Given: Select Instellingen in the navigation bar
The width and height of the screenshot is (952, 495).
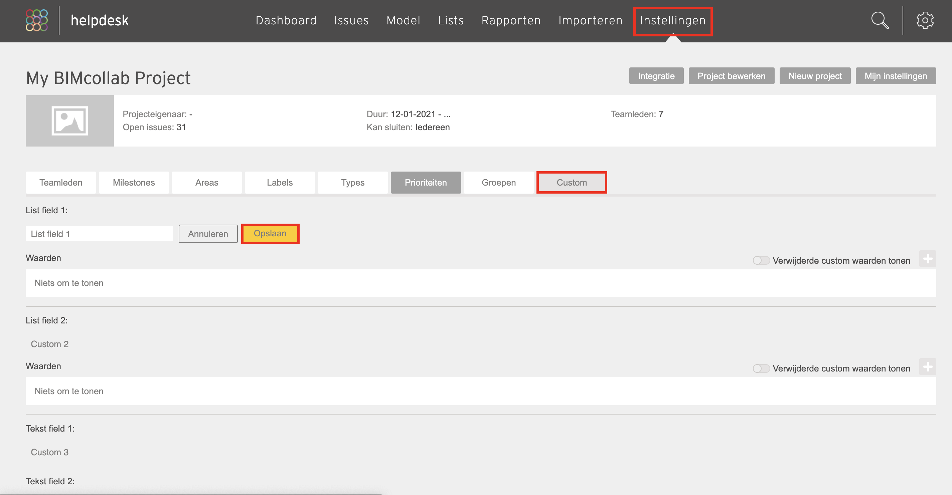Looking at the screenshot, I should click(x=673, y=20).
